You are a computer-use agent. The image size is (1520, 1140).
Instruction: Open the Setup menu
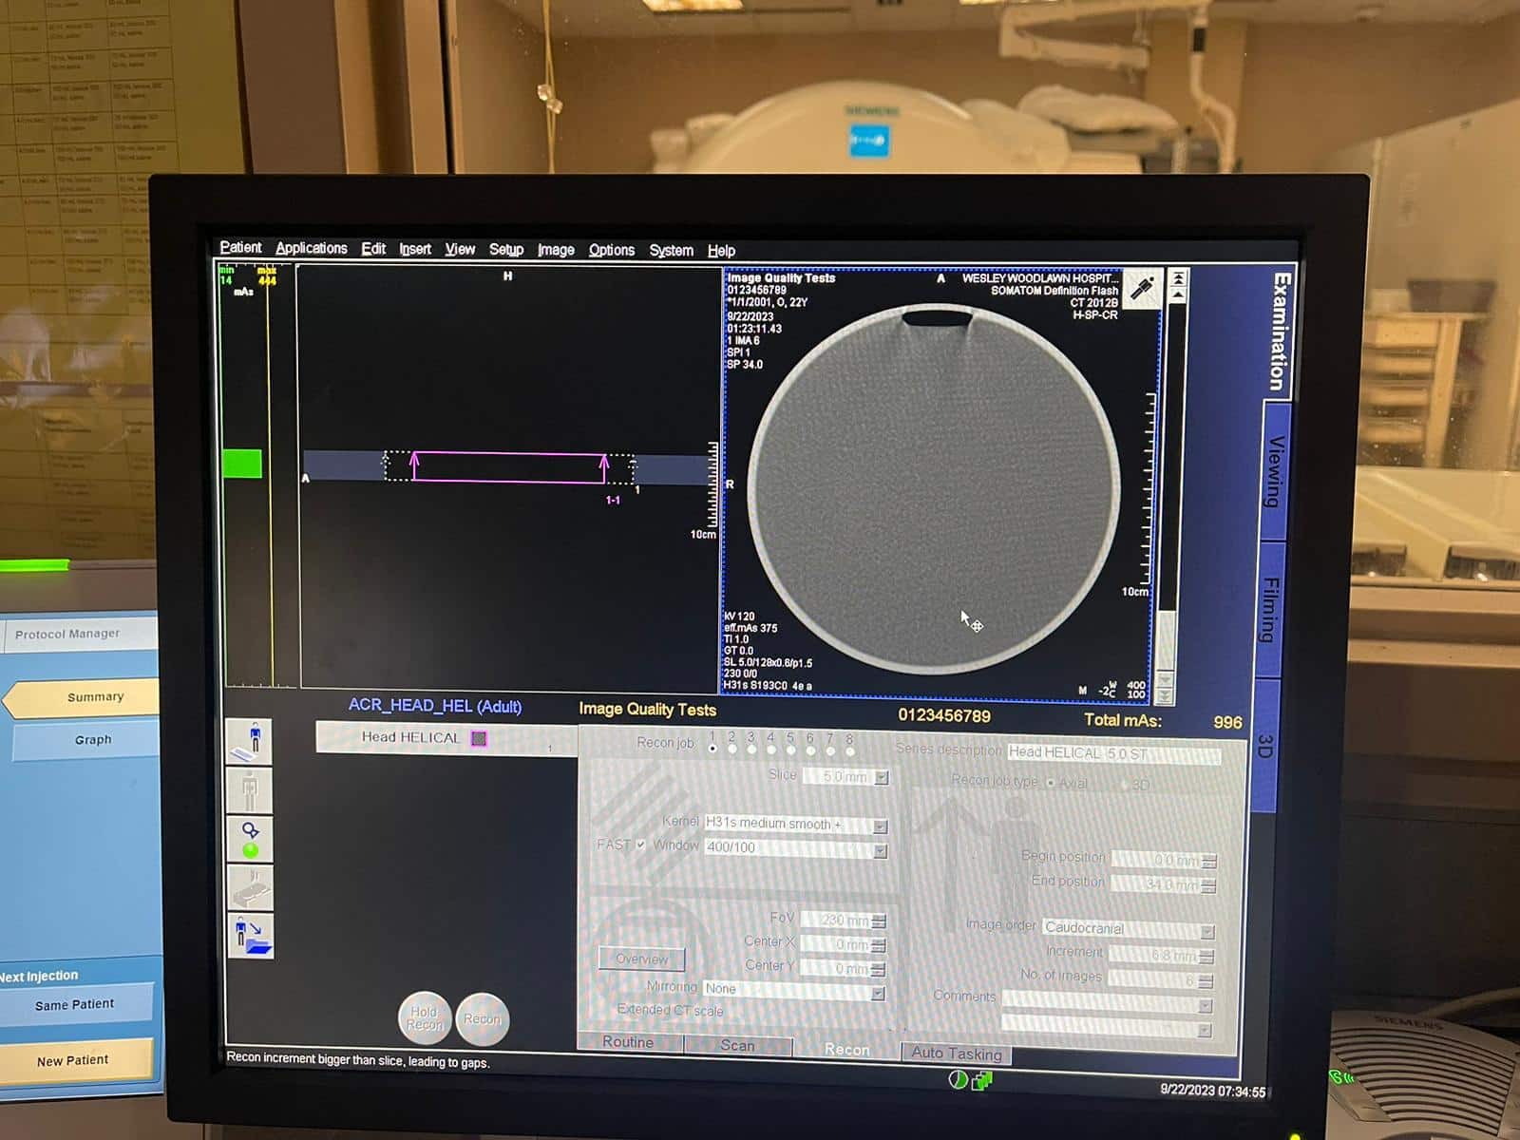click(x=506, y=249)
